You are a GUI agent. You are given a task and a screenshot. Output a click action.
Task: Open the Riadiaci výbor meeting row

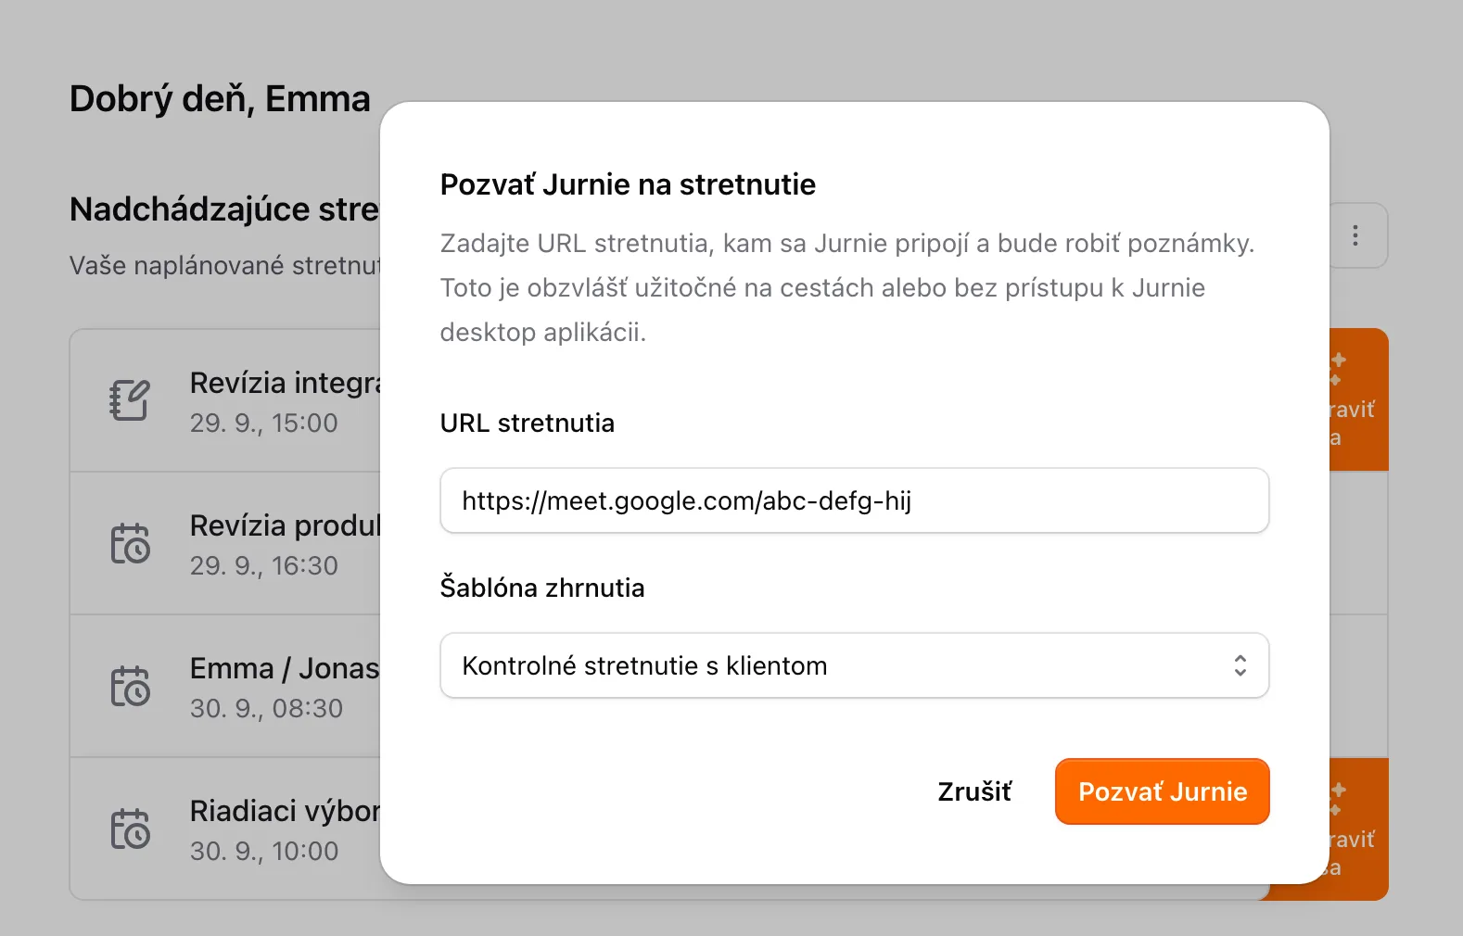224,828
